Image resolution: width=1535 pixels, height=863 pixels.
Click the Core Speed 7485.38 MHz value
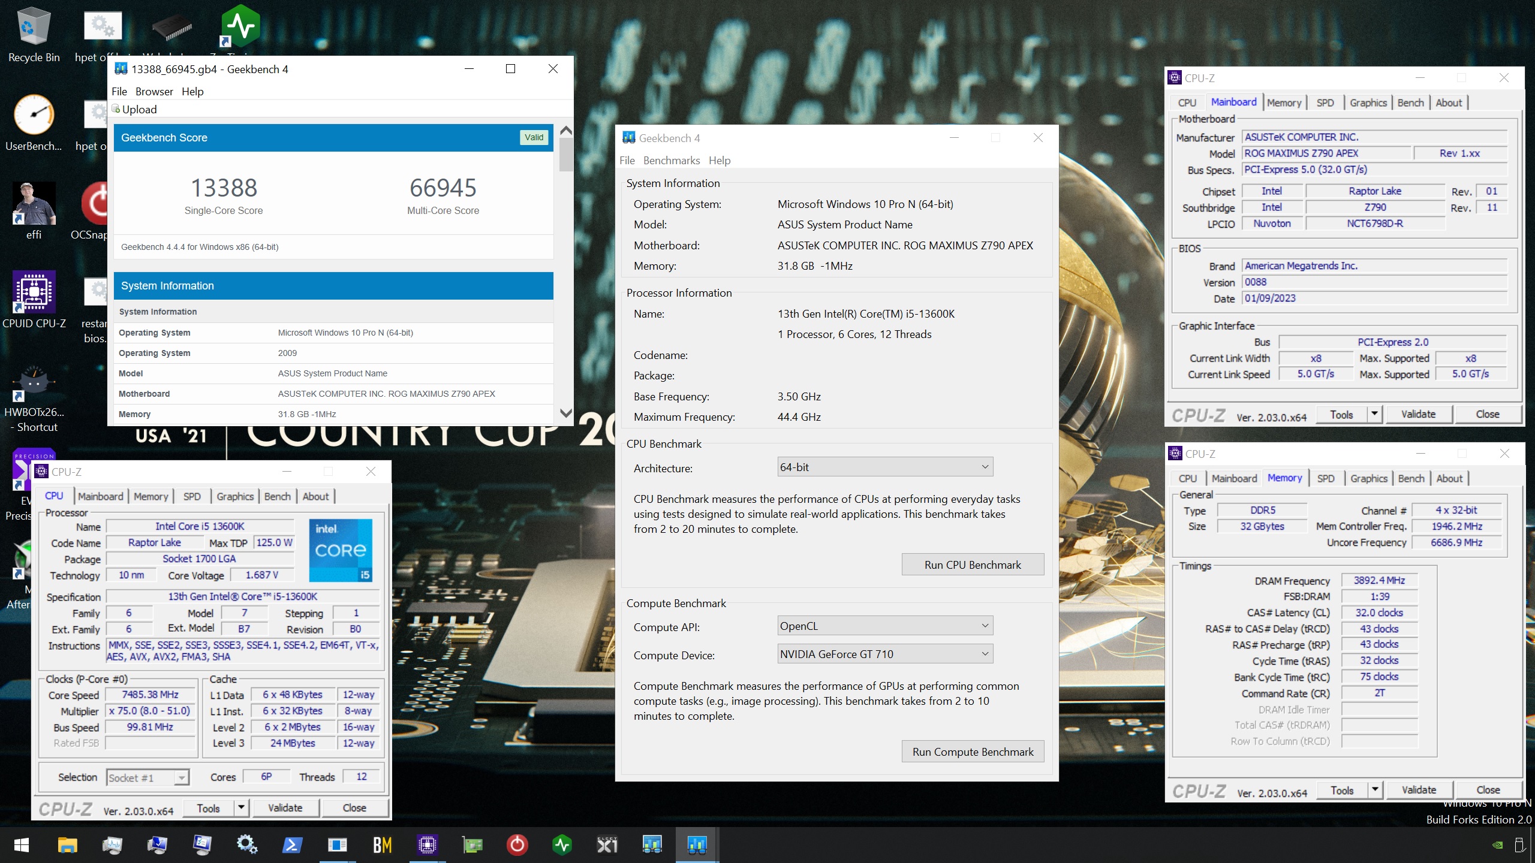(151, 695)
